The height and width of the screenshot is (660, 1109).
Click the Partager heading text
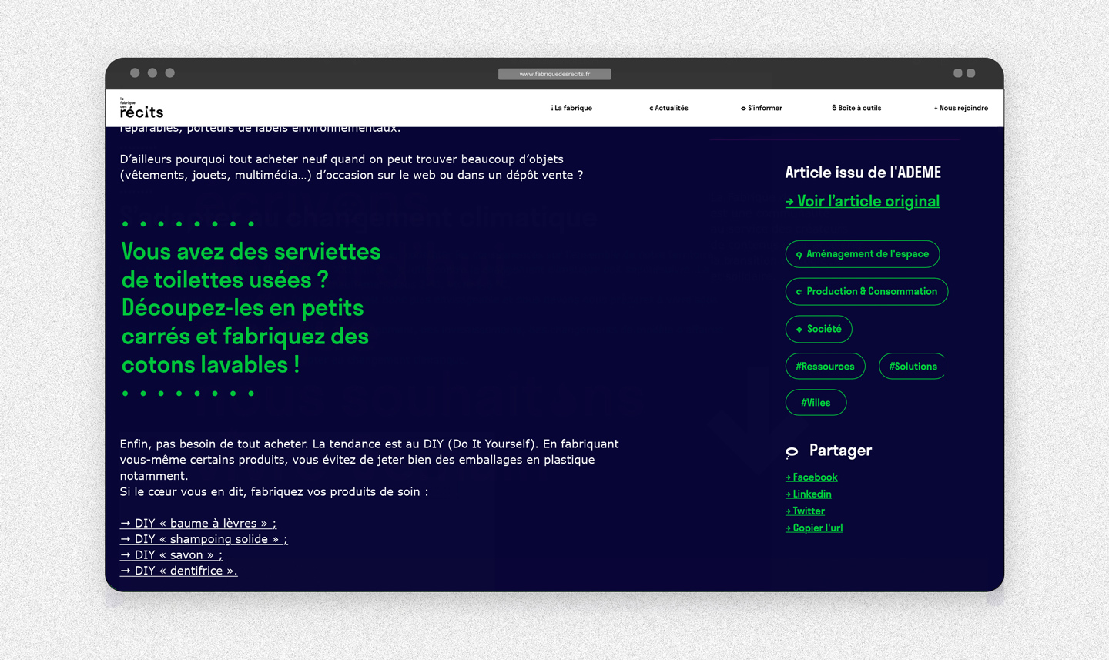tap(840, 451)
